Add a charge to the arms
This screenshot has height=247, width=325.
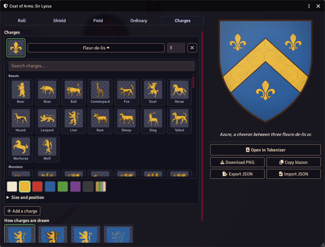[22, 211]
